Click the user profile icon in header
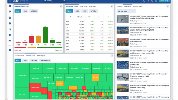The image size is (178, 100). point(144,1)
